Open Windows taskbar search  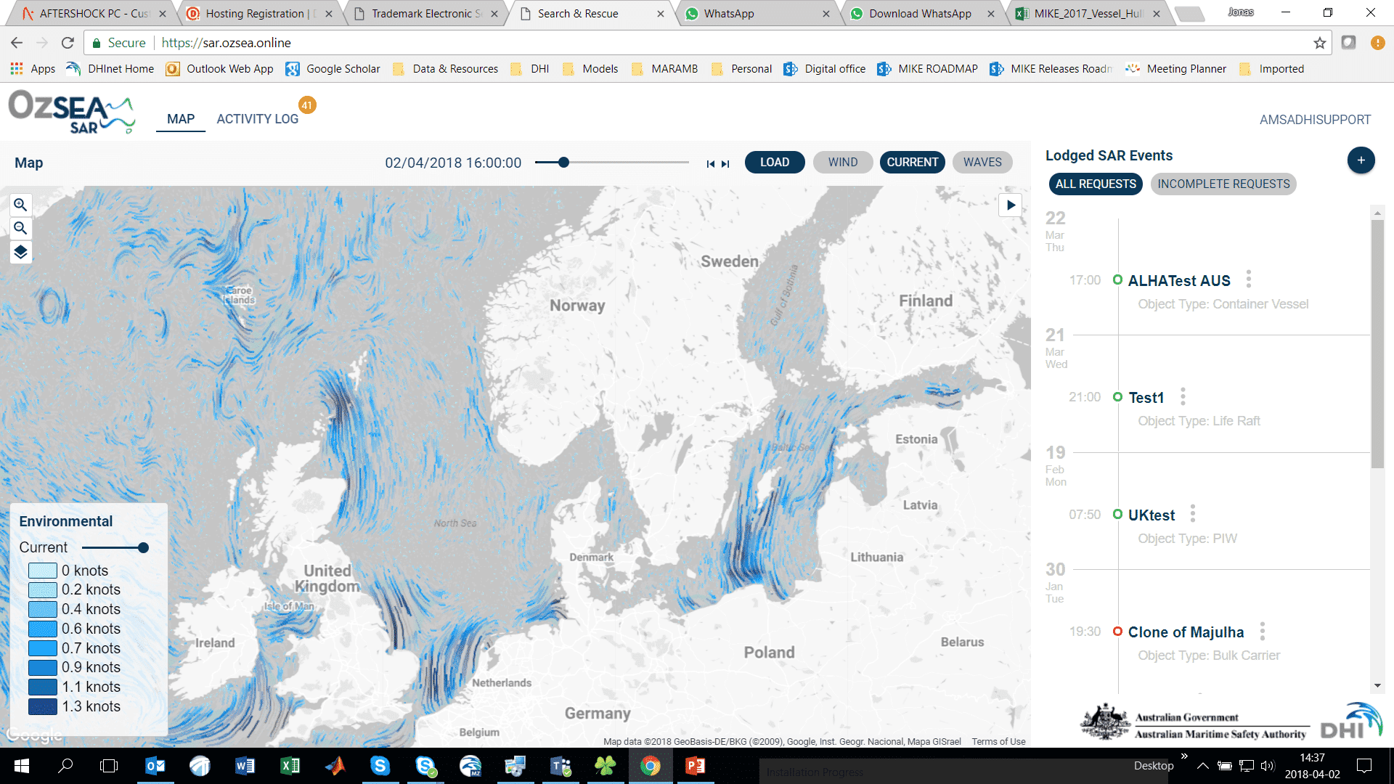click(x=65, y=766)
